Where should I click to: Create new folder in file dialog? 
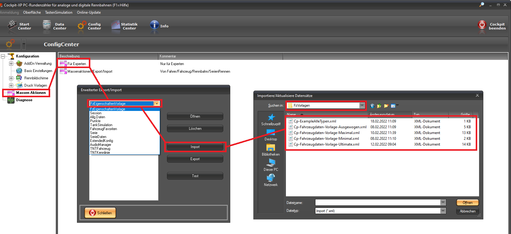point(386,106)
